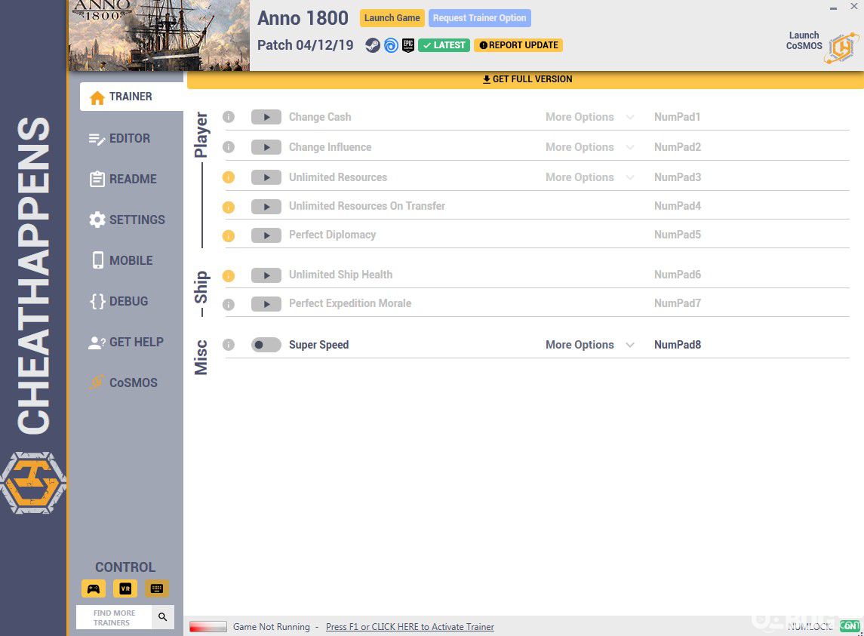Activate Change Influence play button
864x636 pixels.
pyautogui.click(x=266, y=147)
